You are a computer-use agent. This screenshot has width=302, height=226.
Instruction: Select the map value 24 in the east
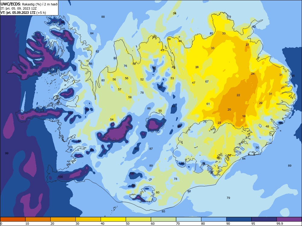[x=253, y=74]
